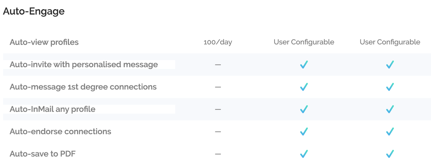431x163 pixels.
Task: Click the Auto-Engage section heading
Action: coord(34,11)
